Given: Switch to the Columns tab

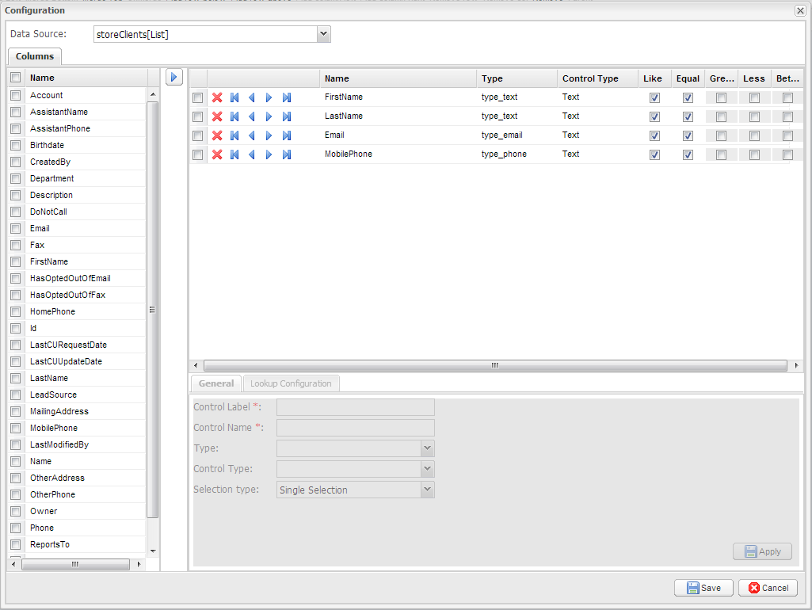Looking at the screenshot, I should [35, 56].
